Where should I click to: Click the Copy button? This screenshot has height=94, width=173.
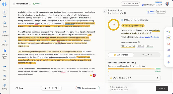(19, 88)
